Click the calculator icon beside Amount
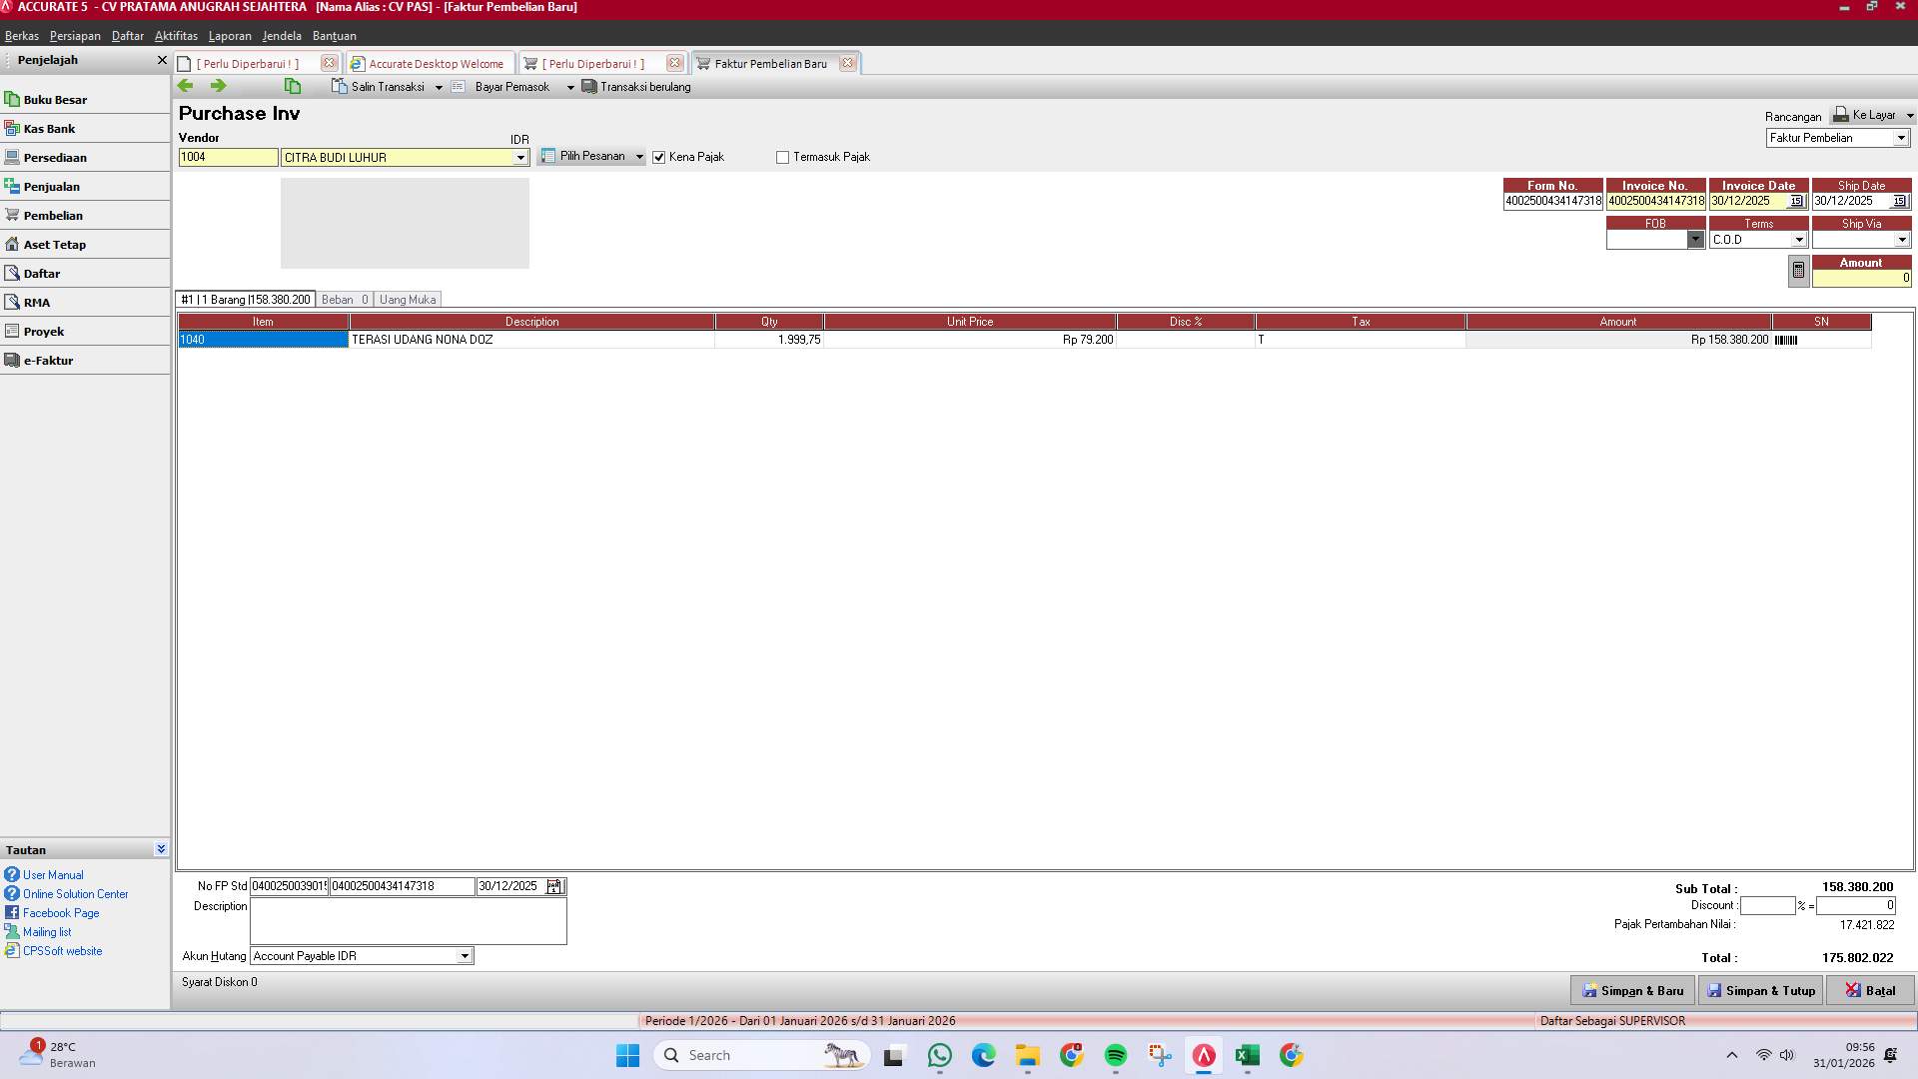The image size is (1918, 1079). pyautogui.click(x=1797, y=270)
